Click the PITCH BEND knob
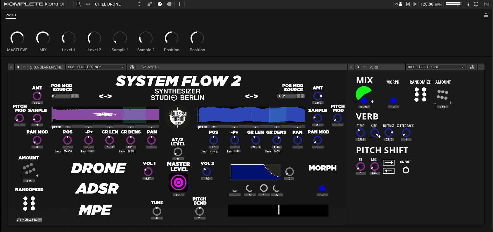This screenshot has height=232, width=493. point(200,211)
